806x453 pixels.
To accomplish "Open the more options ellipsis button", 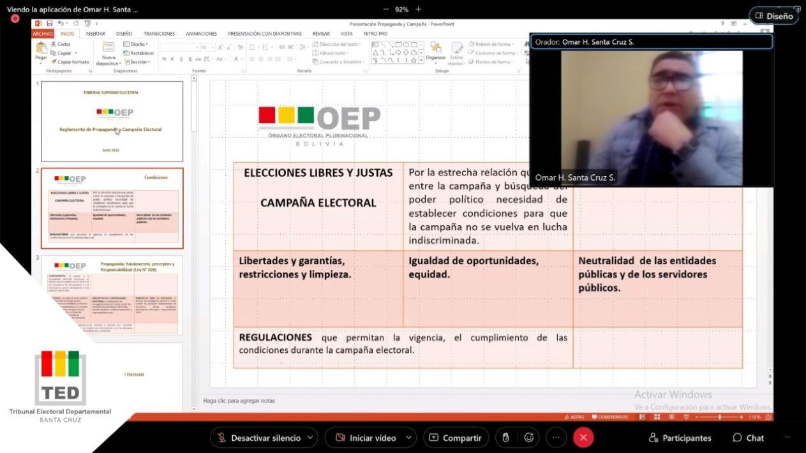I will pyautogui.click(x=556, y=438).
